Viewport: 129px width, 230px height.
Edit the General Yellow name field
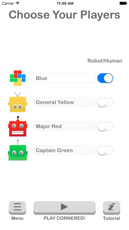pos(64,102)
